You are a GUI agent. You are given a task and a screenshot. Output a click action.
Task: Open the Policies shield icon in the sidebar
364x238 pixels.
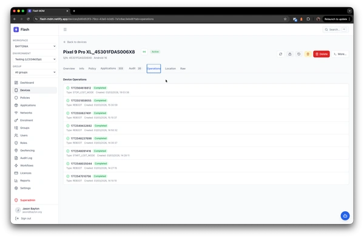16,98
